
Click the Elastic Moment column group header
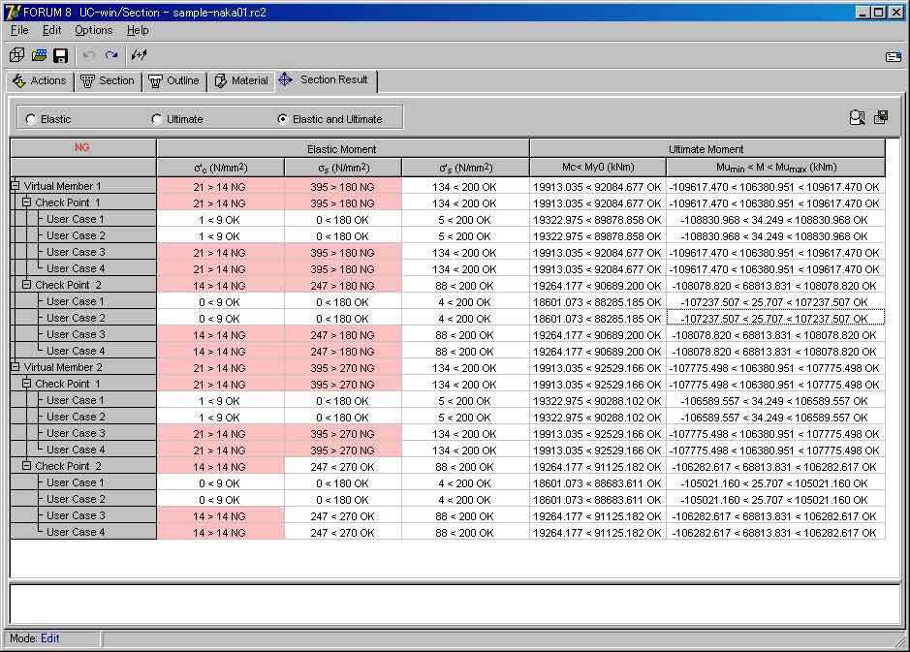pos(342,149)
